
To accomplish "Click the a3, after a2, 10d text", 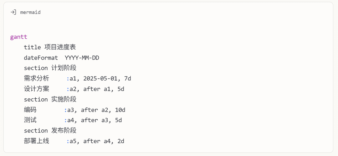I will click(96, 110).
